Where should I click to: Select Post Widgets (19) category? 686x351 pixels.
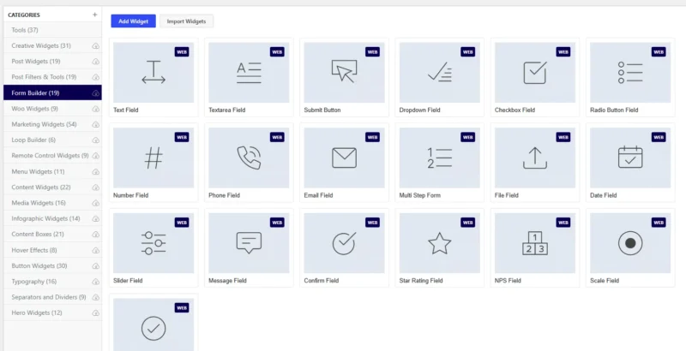52,62
